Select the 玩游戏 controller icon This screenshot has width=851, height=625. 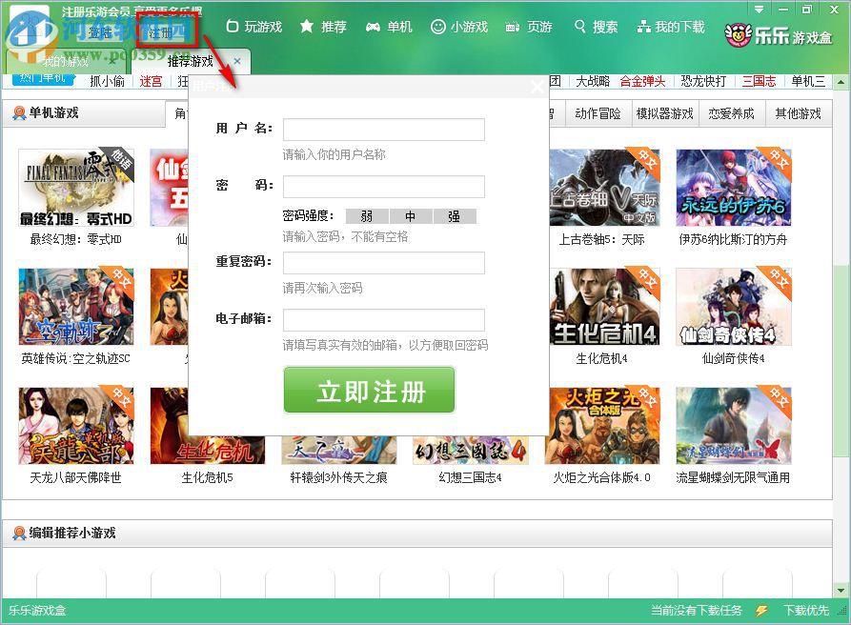click(x=232, y=28)
